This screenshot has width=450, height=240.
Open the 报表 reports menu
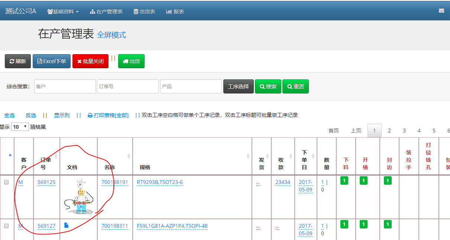click(x=175, y=11)
